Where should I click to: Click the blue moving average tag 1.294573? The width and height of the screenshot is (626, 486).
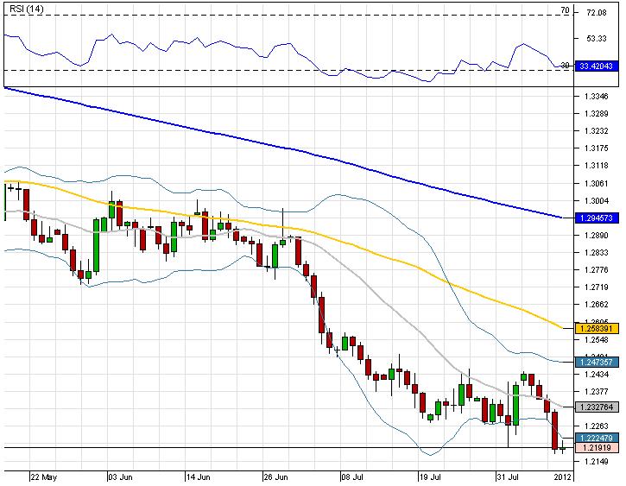[x=593, y=218]
